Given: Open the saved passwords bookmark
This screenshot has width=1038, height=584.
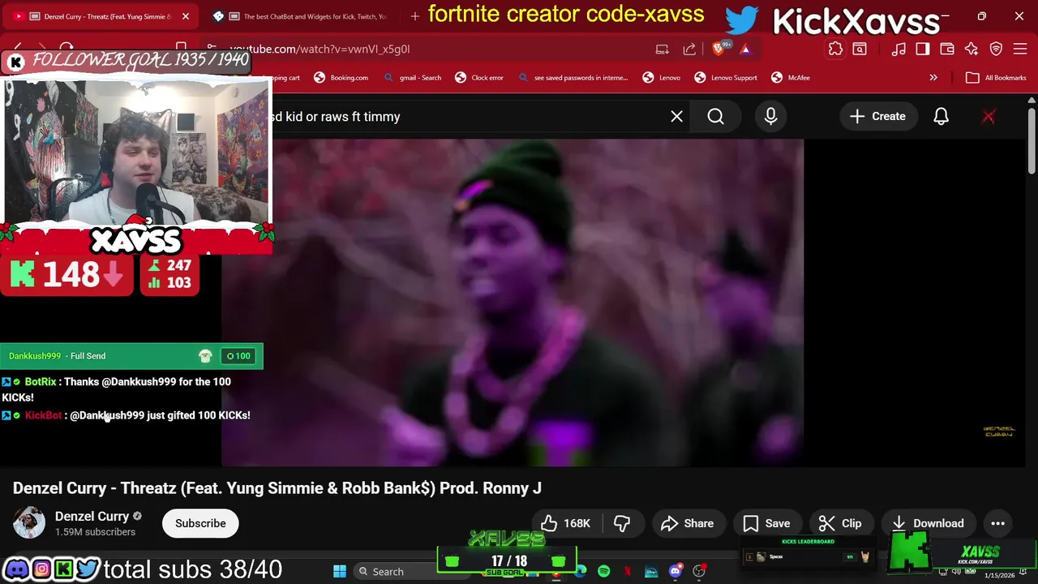Looking at the screenshot, I should (573, 78).
